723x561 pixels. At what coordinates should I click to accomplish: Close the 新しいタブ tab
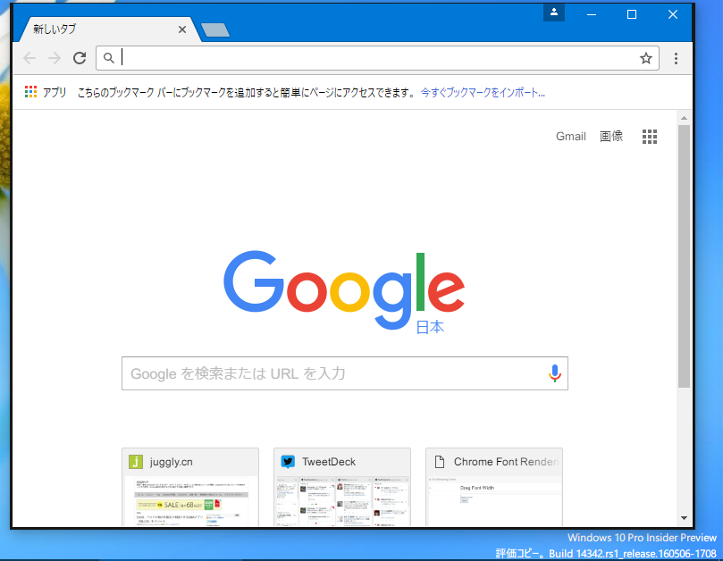tap(182, 29)
